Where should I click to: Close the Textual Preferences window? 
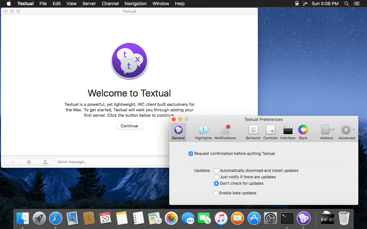click(174, 119)
